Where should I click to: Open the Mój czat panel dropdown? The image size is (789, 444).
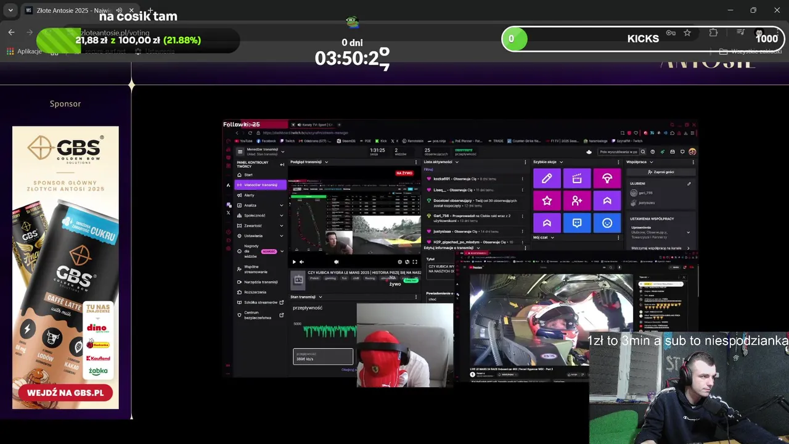[x=552, y=237]
